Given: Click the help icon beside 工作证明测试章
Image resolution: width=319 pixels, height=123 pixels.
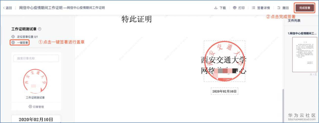Looking at the screenshot, I should point(39,29).
